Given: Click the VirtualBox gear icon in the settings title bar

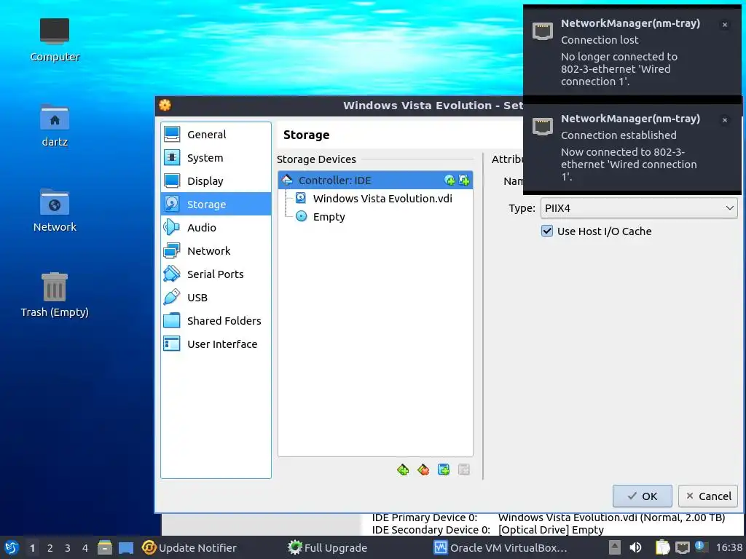Looking at the screenshot, I should [165, 105].
